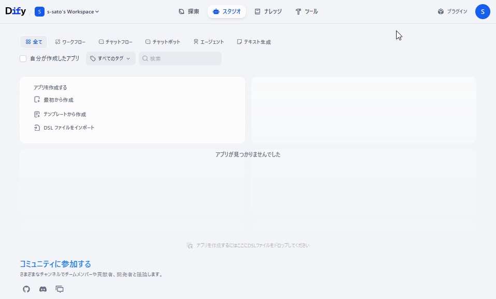Image resolution: width=496 pixels, height=299 pixels.
Task: Switch to the ナレッジ tab
Action: click(x=268, y=11)
